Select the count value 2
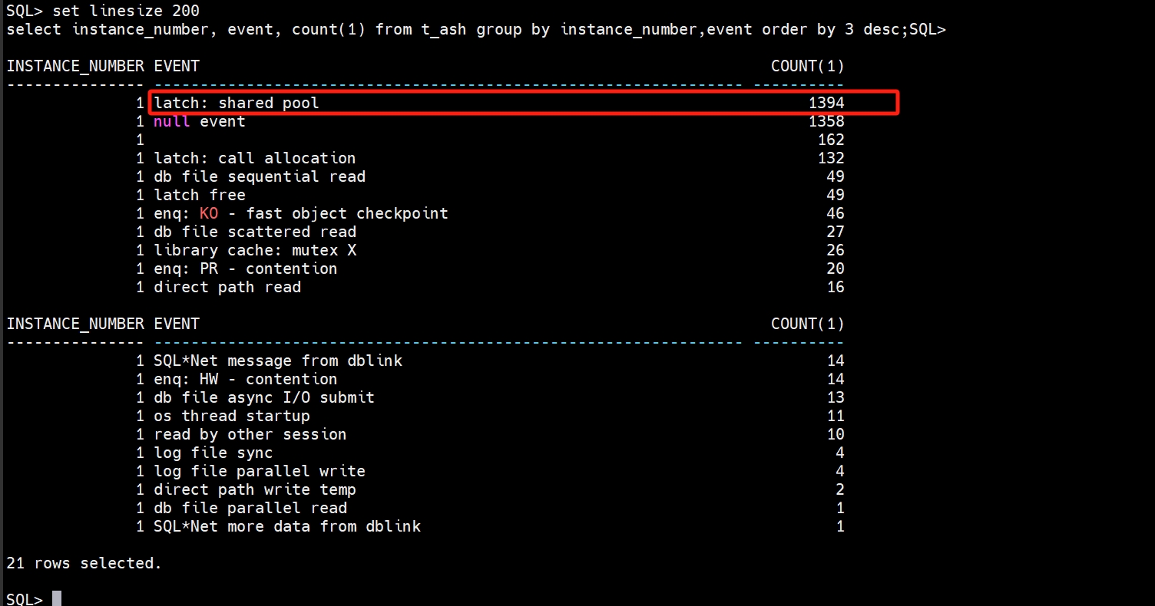 point(840,489)
